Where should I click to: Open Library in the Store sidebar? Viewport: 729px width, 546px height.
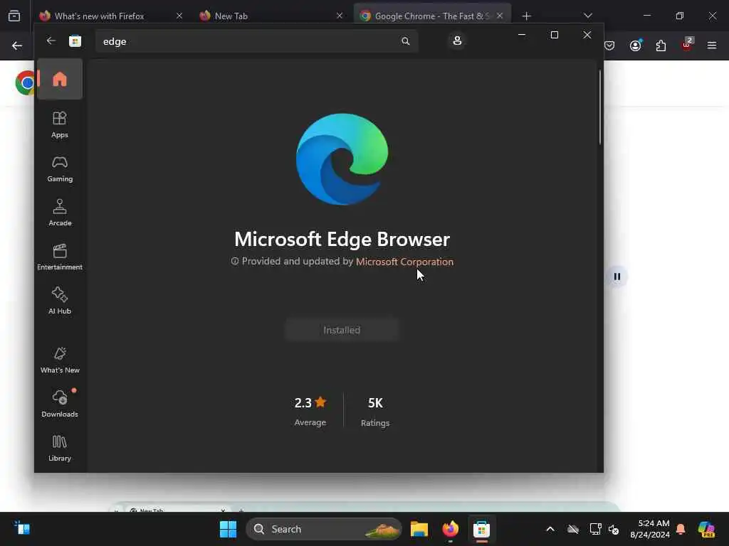60,448
